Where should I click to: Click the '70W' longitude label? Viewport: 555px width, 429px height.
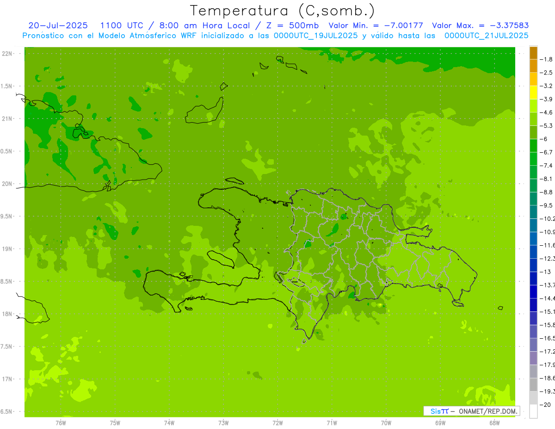click(x=386, y=423)
